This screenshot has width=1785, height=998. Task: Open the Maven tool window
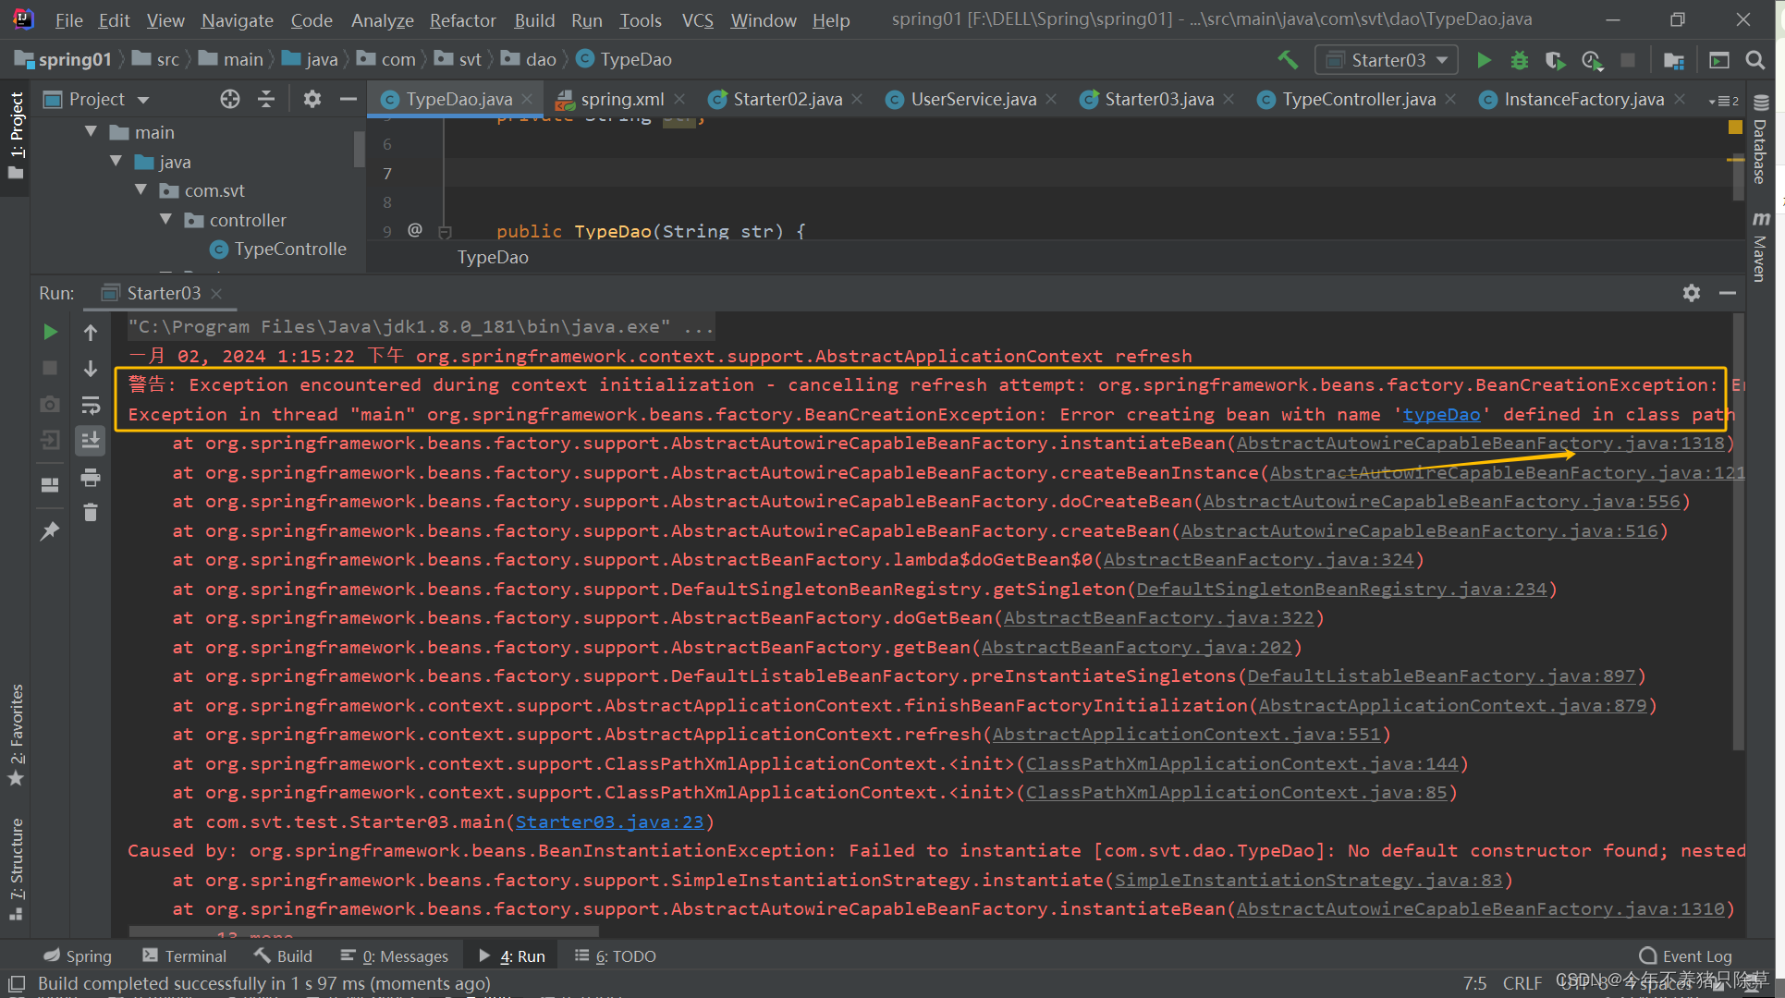[1760, 247]
